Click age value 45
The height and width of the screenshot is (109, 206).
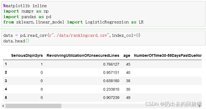pos(128,64)
